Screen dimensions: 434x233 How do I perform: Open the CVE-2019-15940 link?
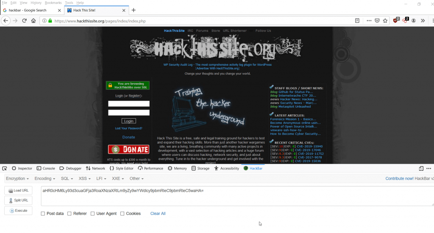click(x=309, y=147)
